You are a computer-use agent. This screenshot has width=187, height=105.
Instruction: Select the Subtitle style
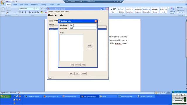click(121, 10)
